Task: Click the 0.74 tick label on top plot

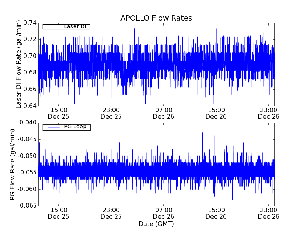Action: pyautogui.click(x=30, y=23)
